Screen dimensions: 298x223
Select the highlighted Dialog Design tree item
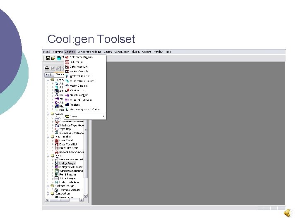click(x=67, y=163)
